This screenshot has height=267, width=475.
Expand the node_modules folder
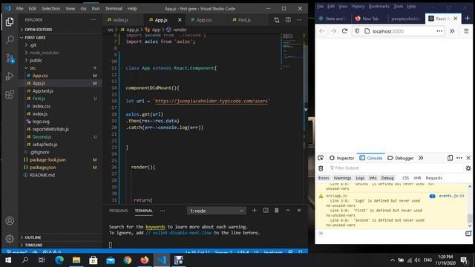pos(61,53)
